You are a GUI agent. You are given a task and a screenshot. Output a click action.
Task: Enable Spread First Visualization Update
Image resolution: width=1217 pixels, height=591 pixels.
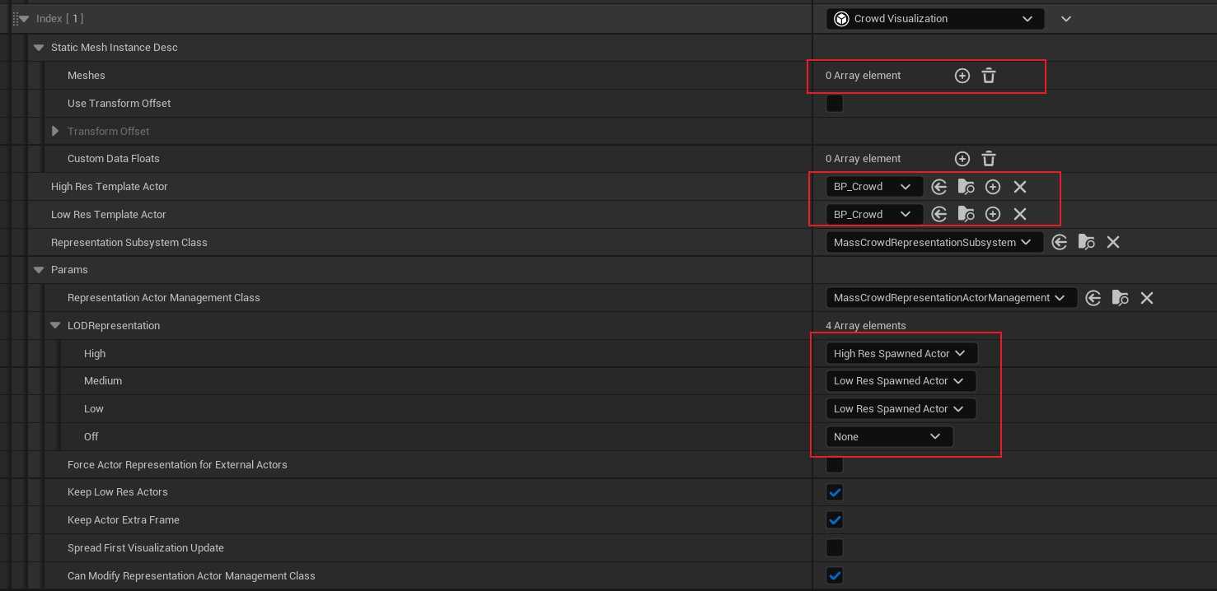(x=835, y=548)
